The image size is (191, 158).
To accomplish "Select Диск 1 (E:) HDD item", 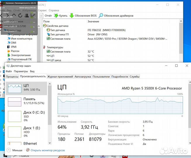I will (x=26, y=132).
